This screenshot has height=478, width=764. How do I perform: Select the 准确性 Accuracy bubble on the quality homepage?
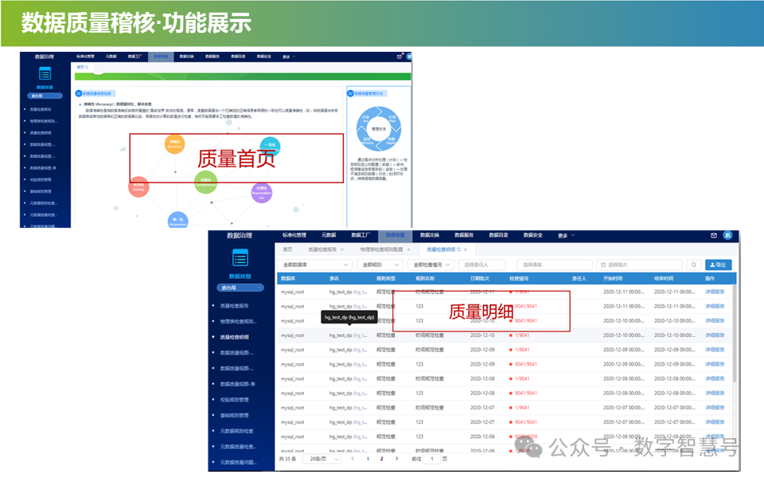click(174, 144)
